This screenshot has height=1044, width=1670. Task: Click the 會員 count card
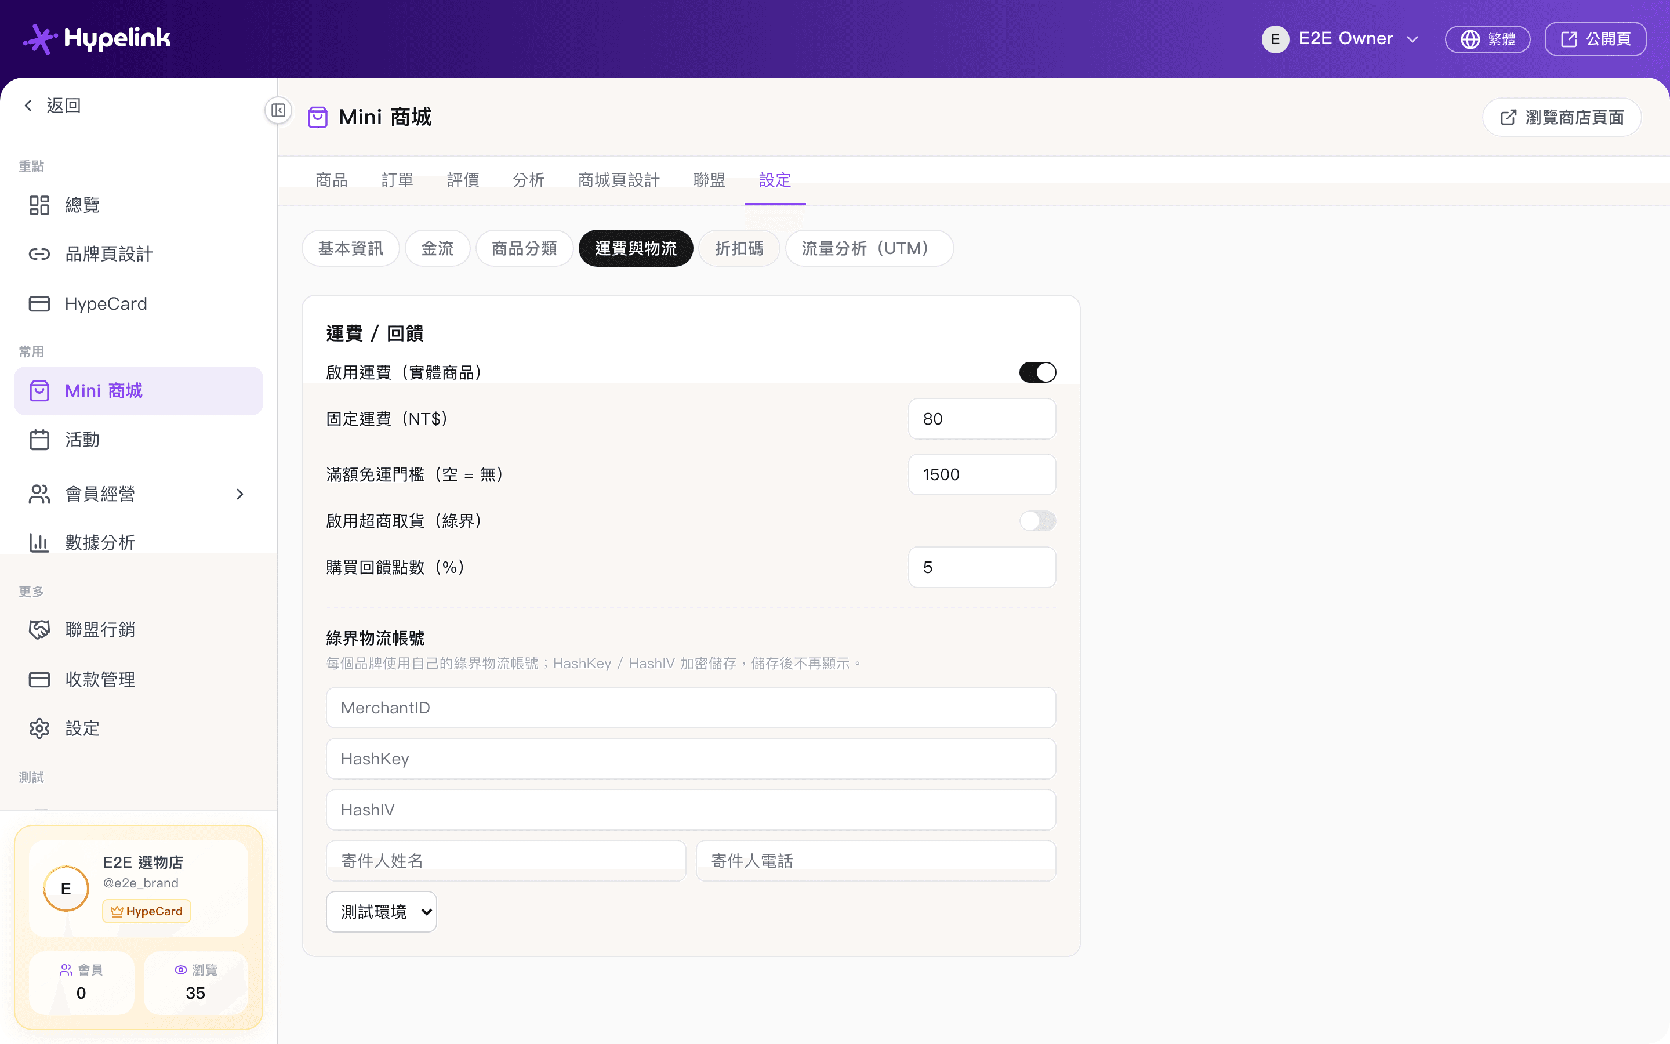pyautogui.click(x=81, y=983)
